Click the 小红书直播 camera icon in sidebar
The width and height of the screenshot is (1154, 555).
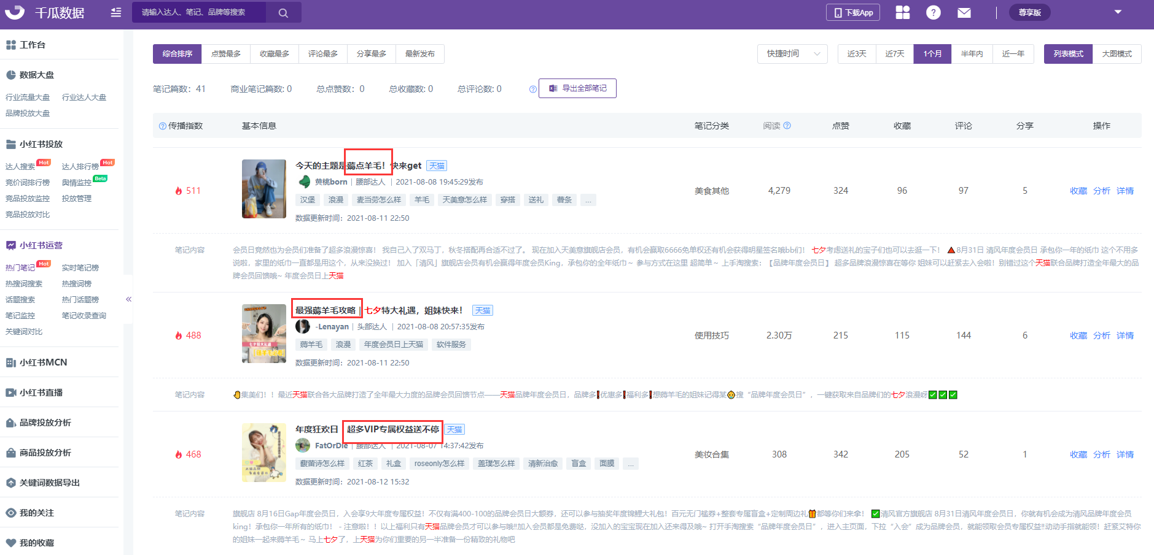click(x=11, y=392)
